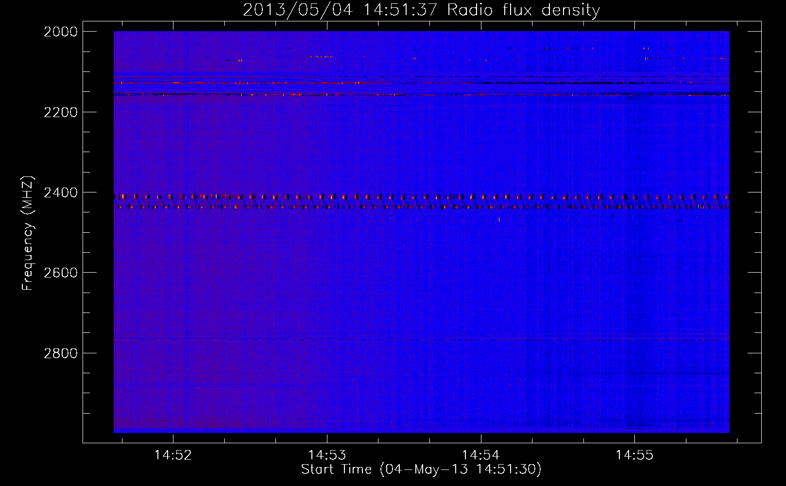Click the 2800 frequency tick label
The width and height of the screenshot is (786, 486).
61,353
